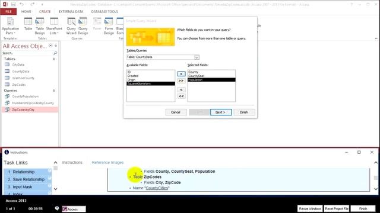The image size is (380, 213).
Task: Open Form Design from the ribbon
Action: point(109,26)
